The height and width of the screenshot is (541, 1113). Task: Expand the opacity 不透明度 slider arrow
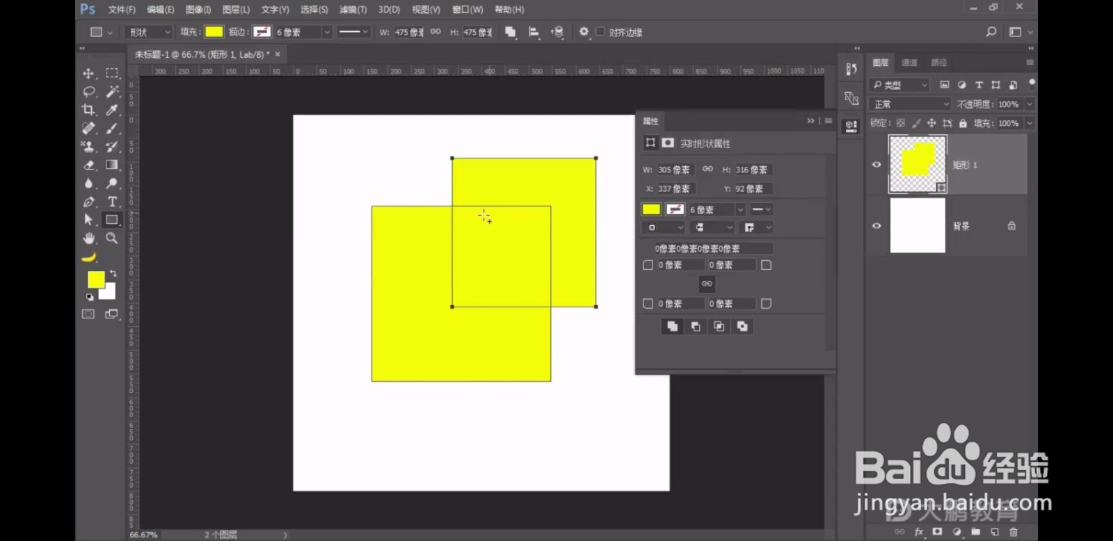[x=1030, y=104]
